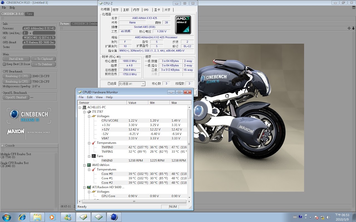Open Internet Explorer from the taskbar
Viewport: 356px width, 222px height.
[x=22, y=217]
